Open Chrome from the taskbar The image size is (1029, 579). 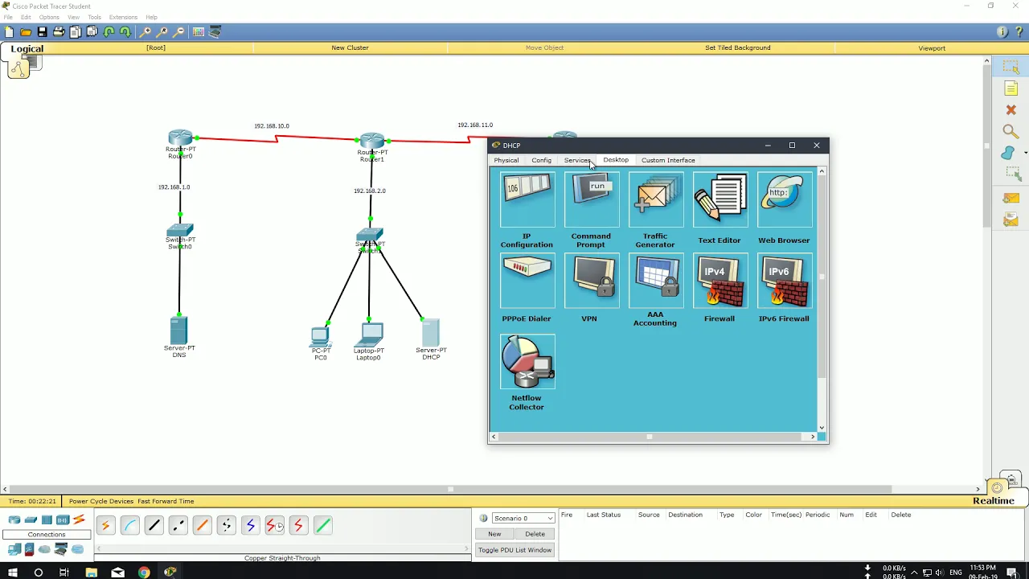point(144,572)
